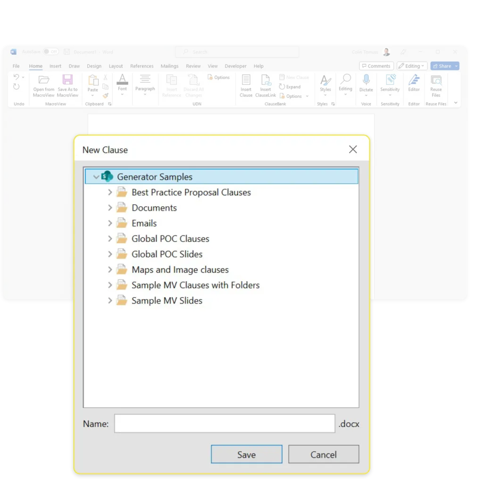Select Generator Samples tree row

click(x=222, y=176)
